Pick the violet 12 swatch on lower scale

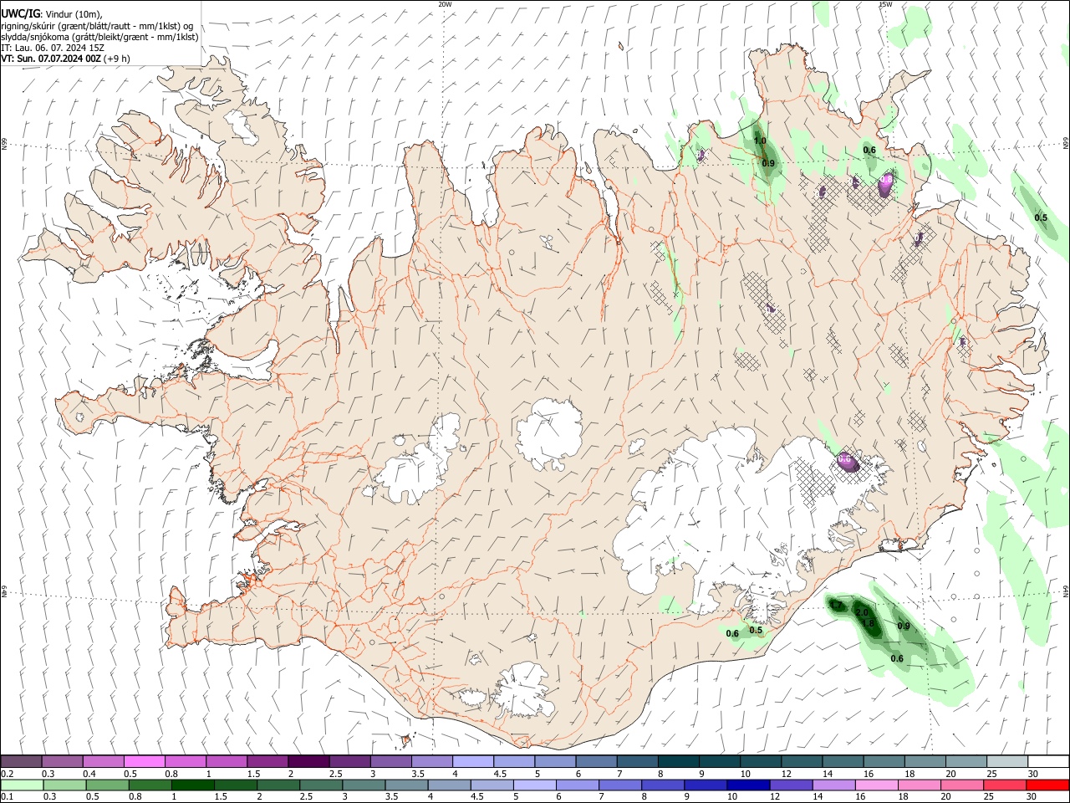790,785
